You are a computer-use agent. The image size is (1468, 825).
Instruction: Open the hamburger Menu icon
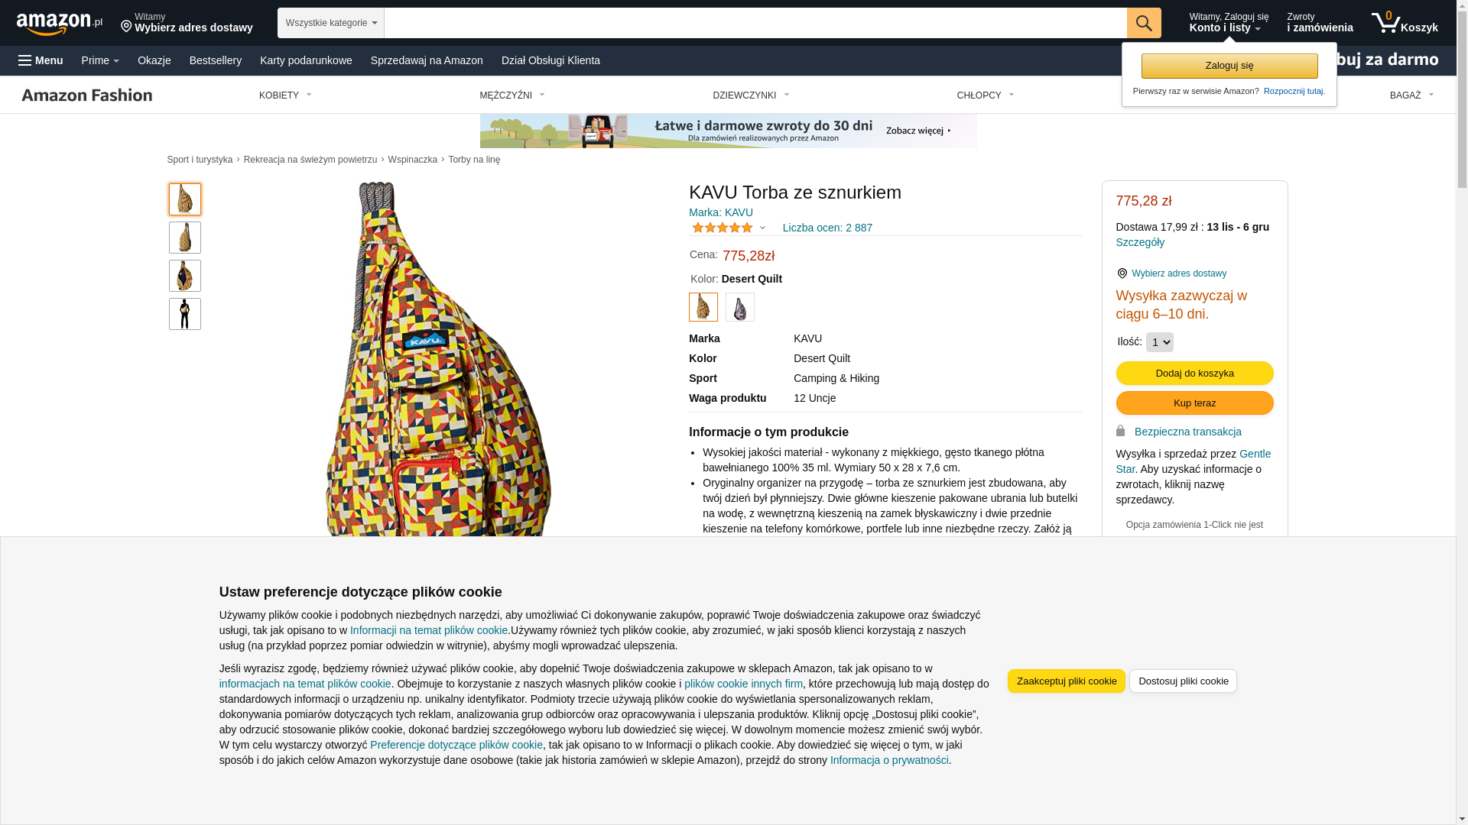pos(25,60)
